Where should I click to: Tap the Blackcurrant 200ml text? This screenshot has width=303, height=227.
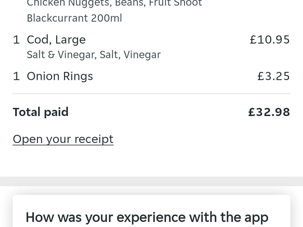74,18
